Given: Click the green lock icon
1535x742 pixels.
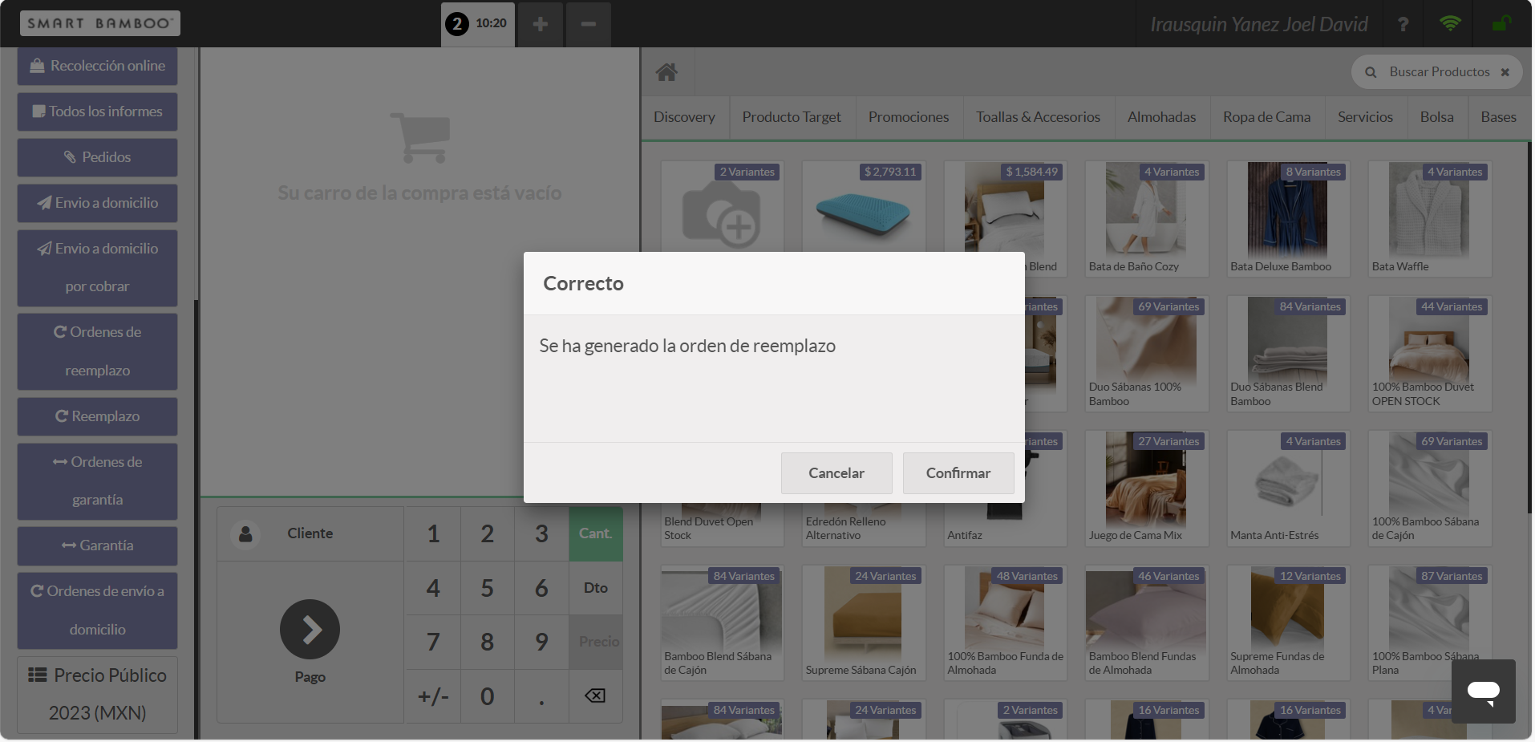Looking at the screenshot, I should [x=1501, y=24].
